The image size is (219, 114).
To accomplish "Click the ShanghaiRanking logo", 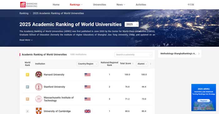I will 29,5.
